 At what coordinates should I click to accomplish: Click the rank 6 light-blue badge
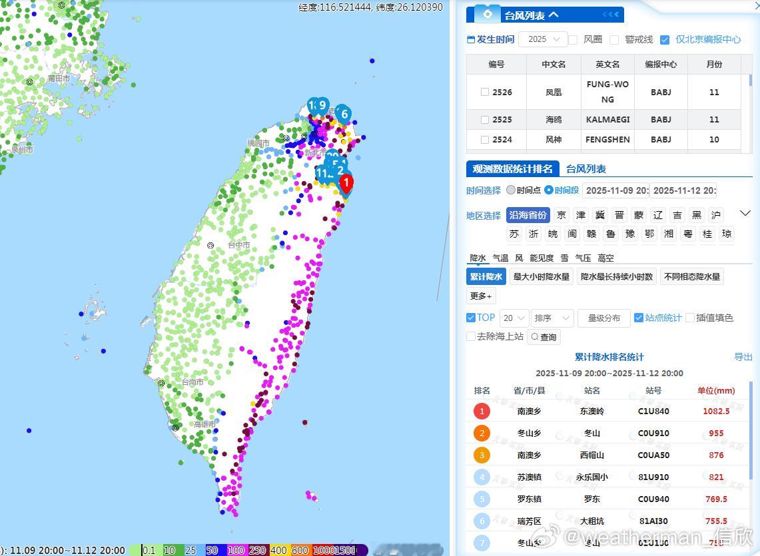click(x=482, y=521)
